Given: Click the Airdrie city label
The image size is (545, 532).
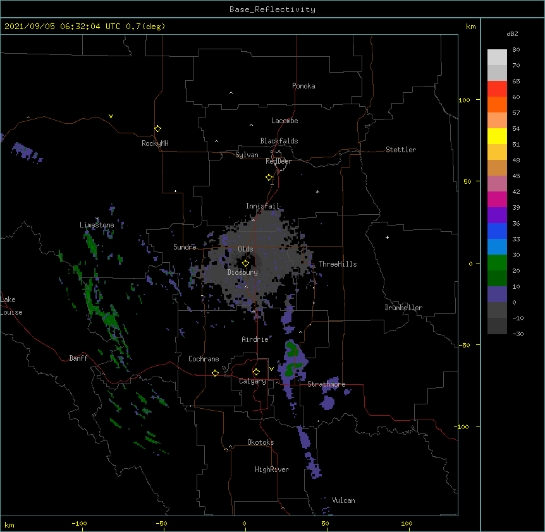Looking at the screenshot, I should pyautogui.click(x=255, y=339).
